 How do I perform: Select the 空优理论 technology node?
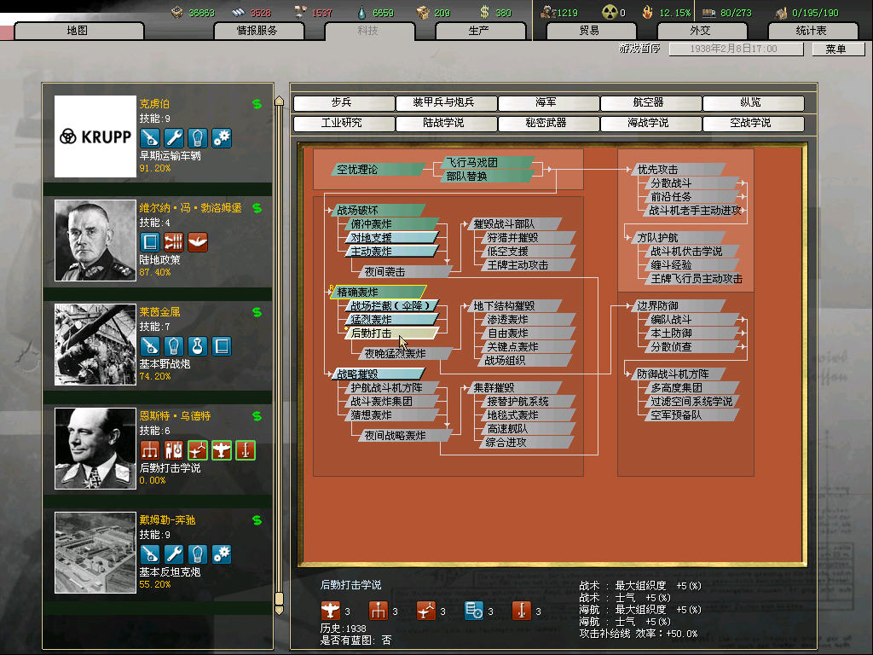coord(363,170)
